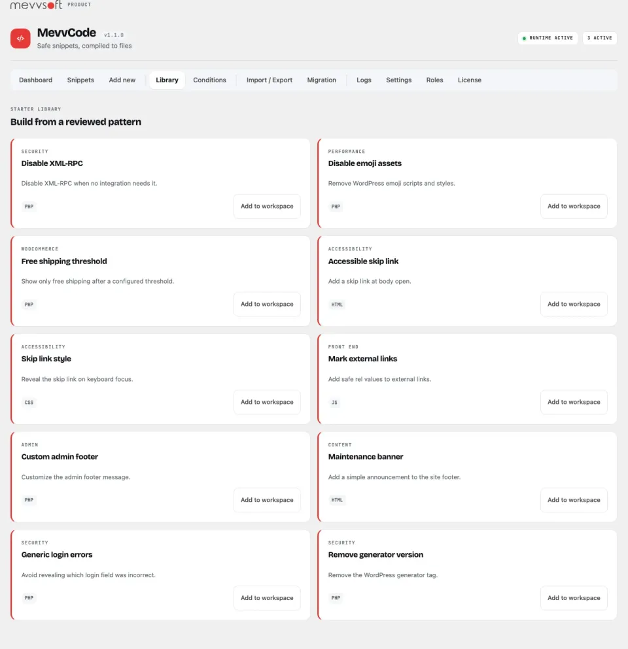Click the Custom admin footer title
The height and width of the screenshot is (649, 628).
point(60,457)
